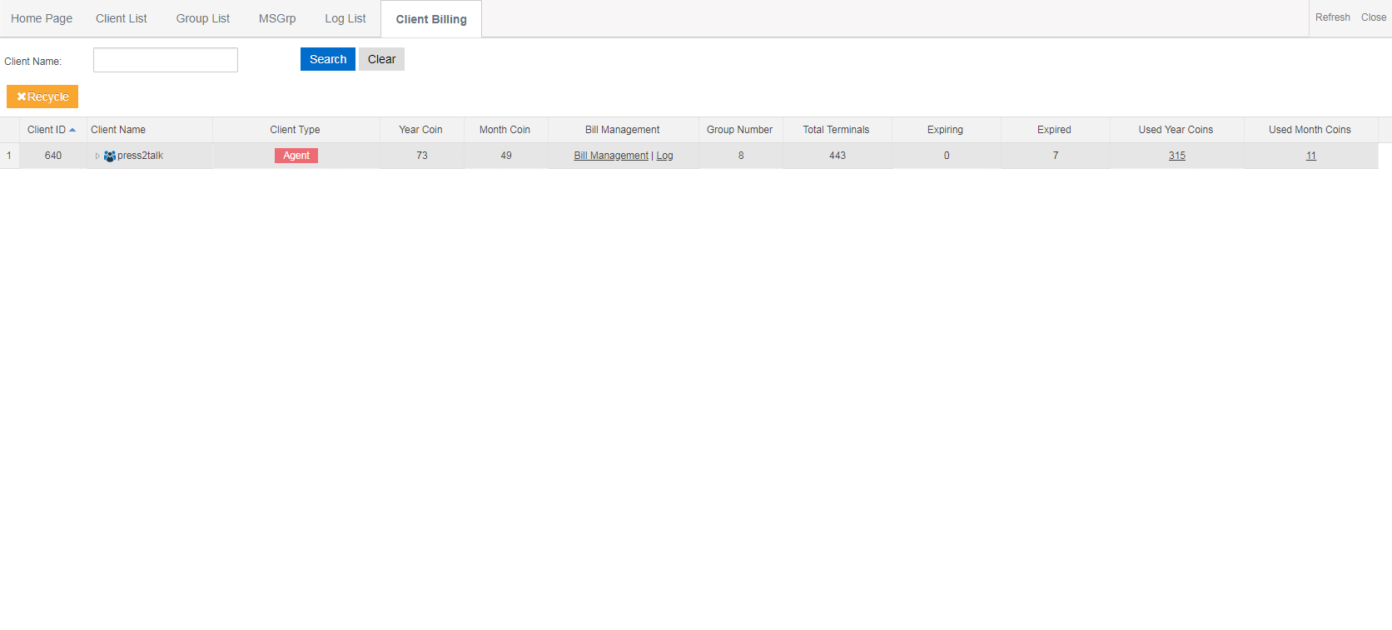Click the red Agent type badge
This screenshot has width=1392, height=630.
tap(296, 156)
